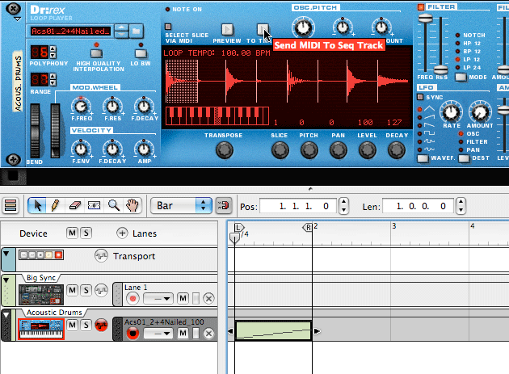Toggle record on Acs01_2+4Nailed_100 lane
This screenshot has width=509, height=374.
133,334
